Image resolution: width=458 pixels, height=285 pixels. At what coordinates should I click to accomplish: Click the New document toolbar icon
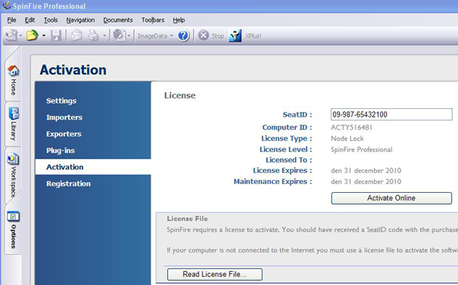pos(11,35)
